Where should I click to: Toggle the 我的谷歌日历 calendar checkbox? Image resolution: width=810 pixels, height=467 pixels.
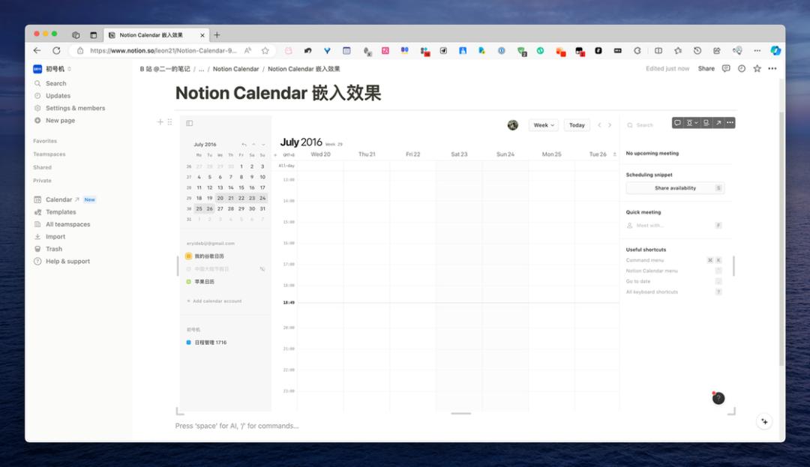[x=188, y=256]
